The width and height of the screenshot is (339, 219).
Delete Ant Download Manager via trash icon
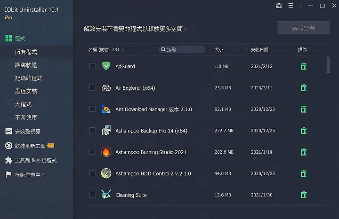pos(304,109)
